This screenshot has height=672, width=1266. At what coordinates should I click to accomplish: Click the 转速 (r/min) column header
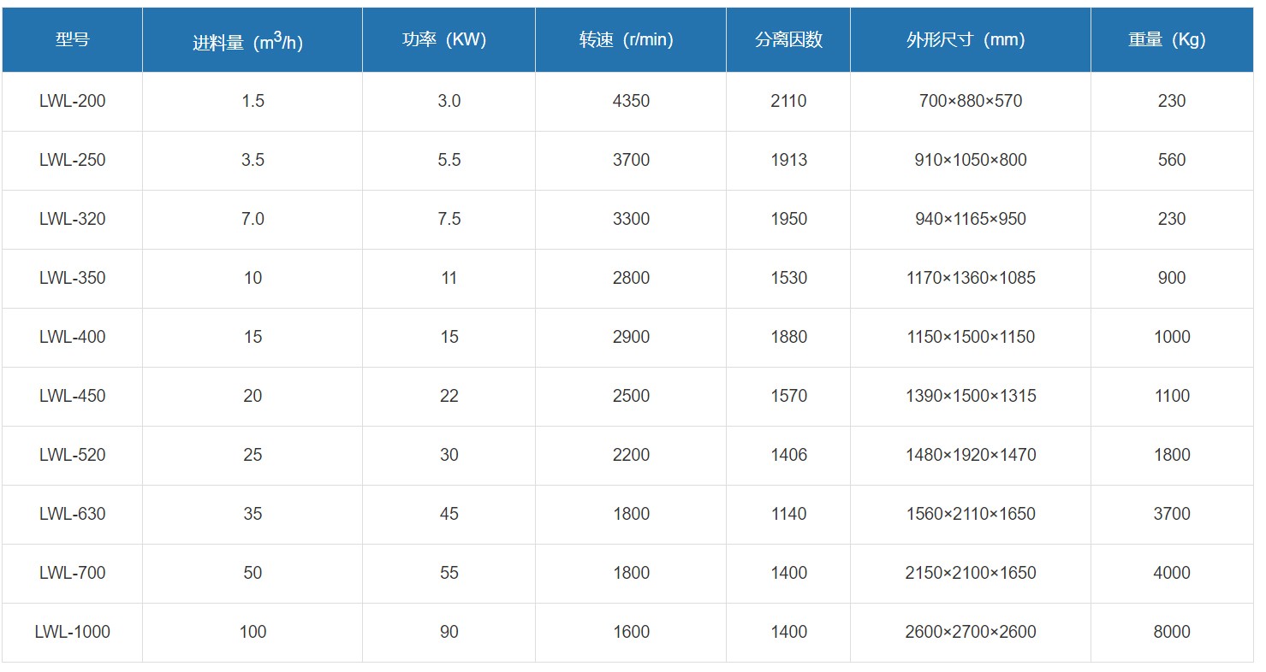pyautogui.click(x=631, y=40)
